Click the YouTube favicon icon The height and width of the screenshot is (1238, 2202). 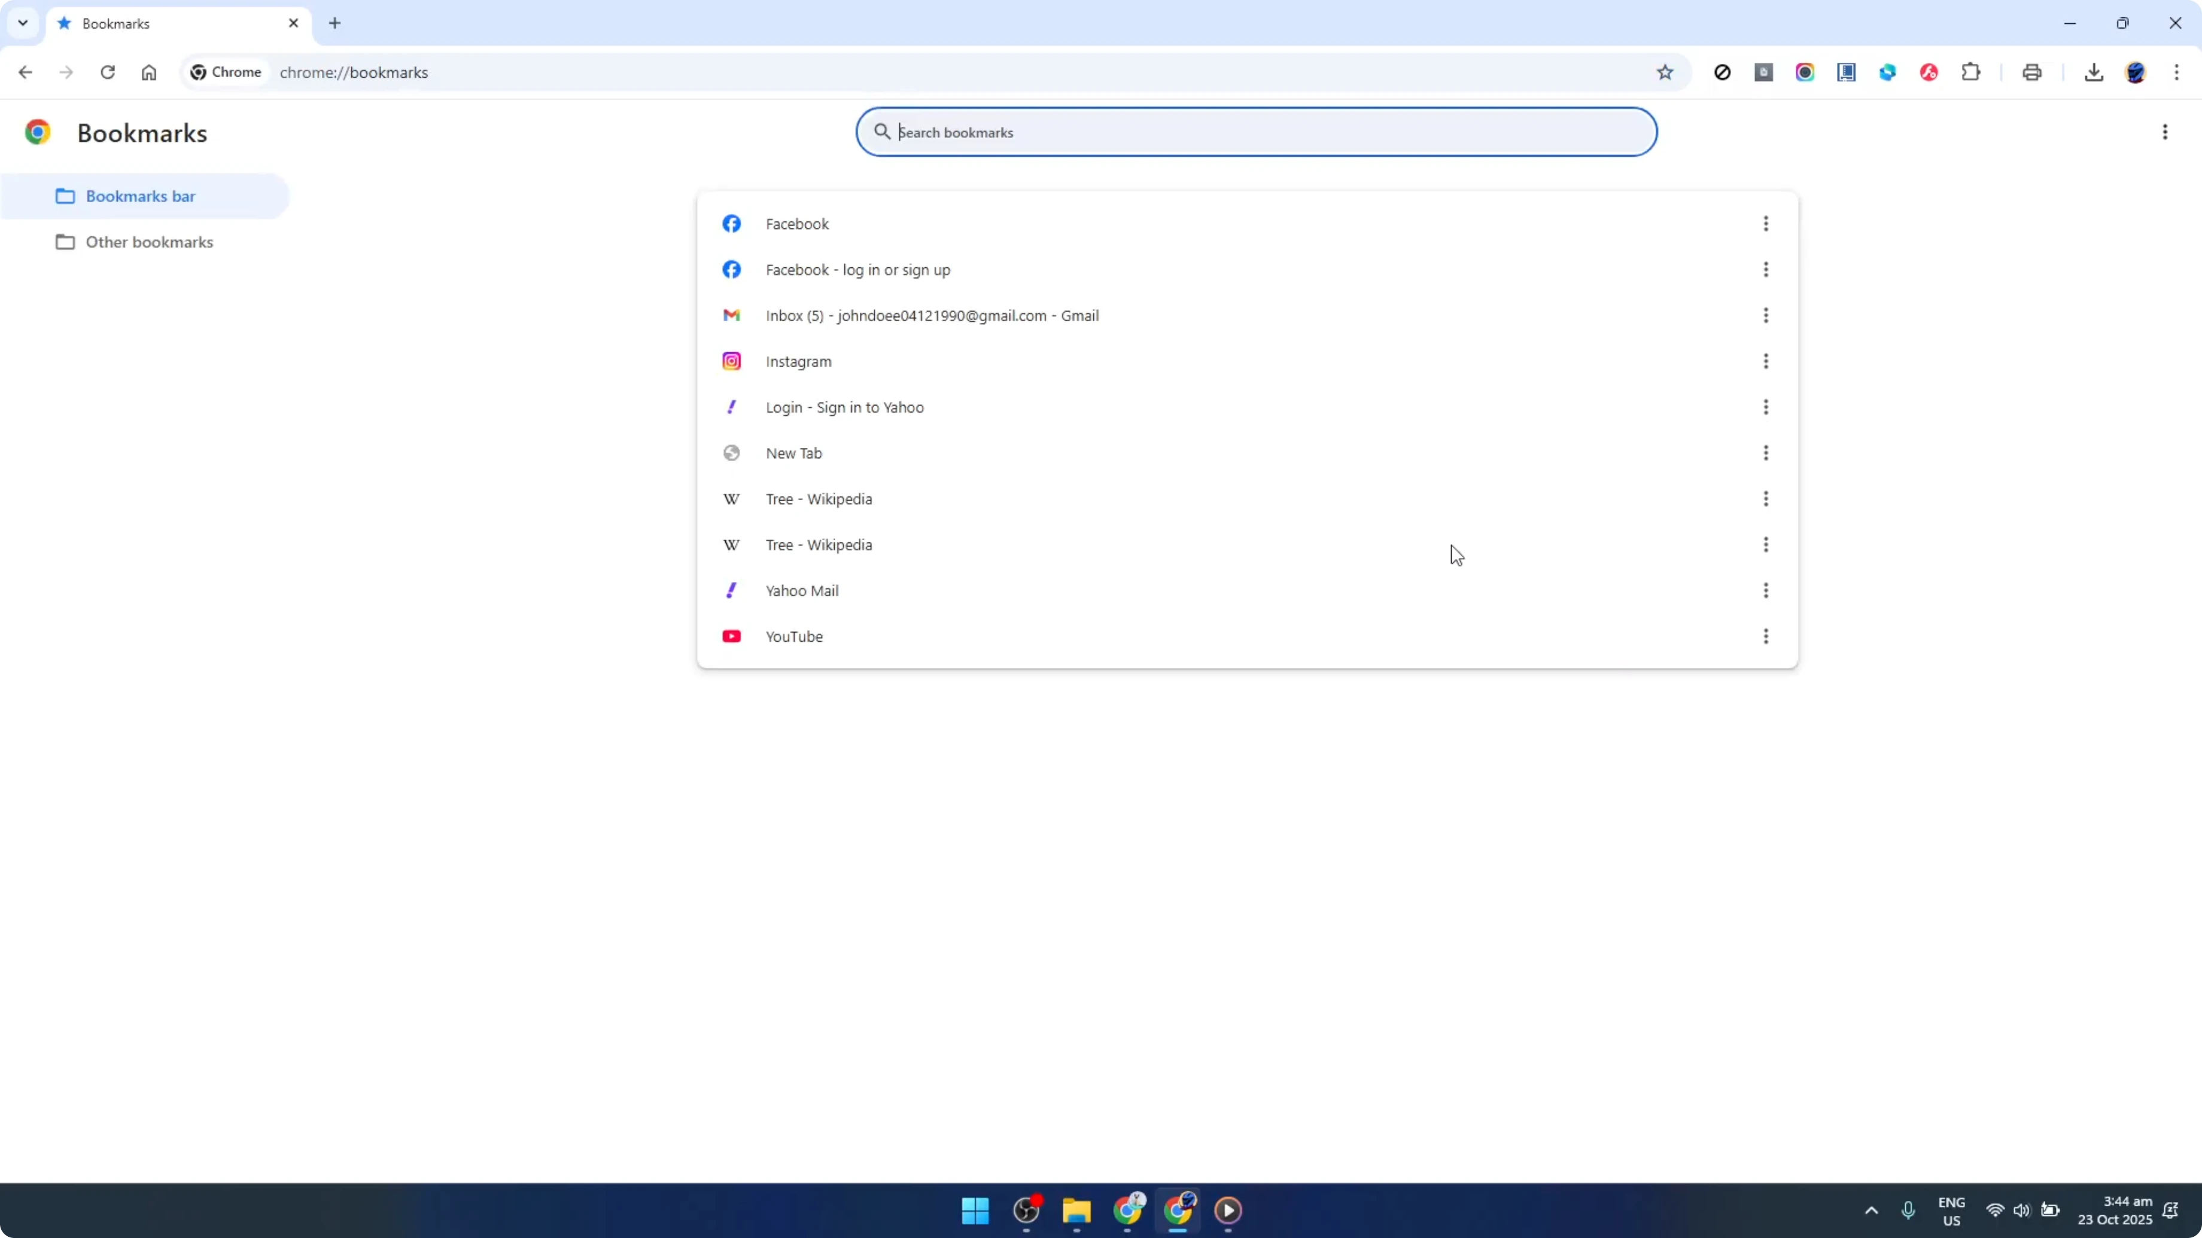tap(732, 636)
